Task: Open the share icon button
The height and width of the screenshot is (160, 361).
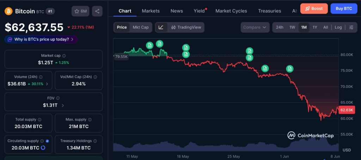Action: (97, 11)
